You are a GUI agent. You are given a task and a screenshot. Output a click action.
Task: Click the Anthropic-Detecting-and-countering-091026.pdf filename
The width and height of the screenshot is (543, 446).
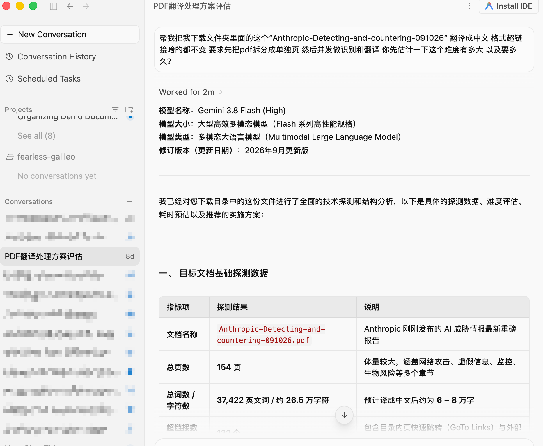[271, 334]
